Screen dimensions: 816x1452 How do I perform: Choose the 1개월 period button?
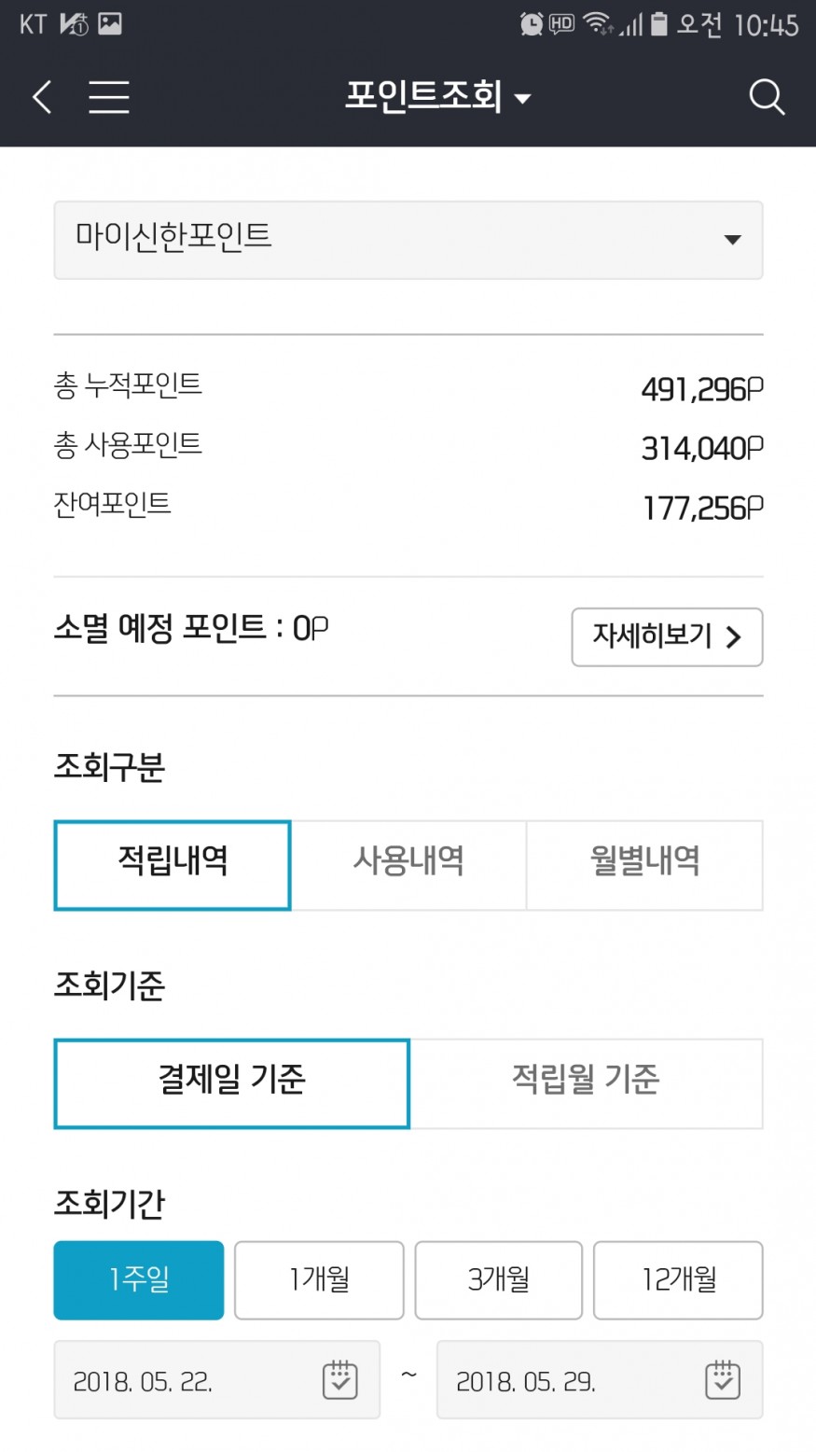(x=319, y=1279)
